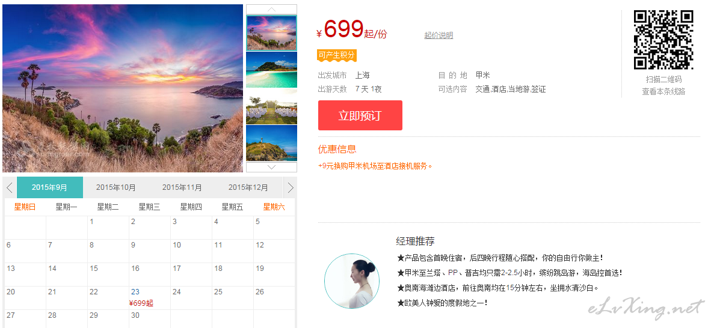This screenshot has height=328, width=711.
Task: Select the lighthouse hill thumbnail
Action: [x=272, y=143]
